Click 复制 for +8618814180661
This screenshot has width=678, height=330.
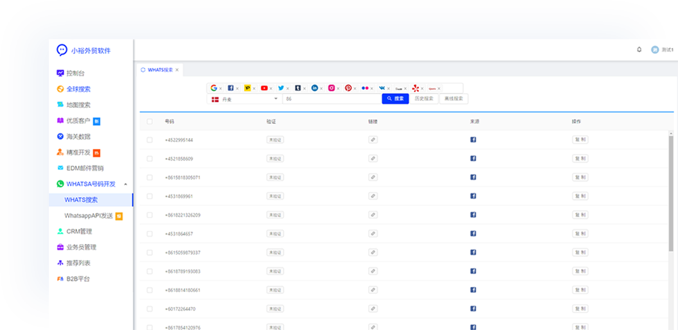point(580,290)
